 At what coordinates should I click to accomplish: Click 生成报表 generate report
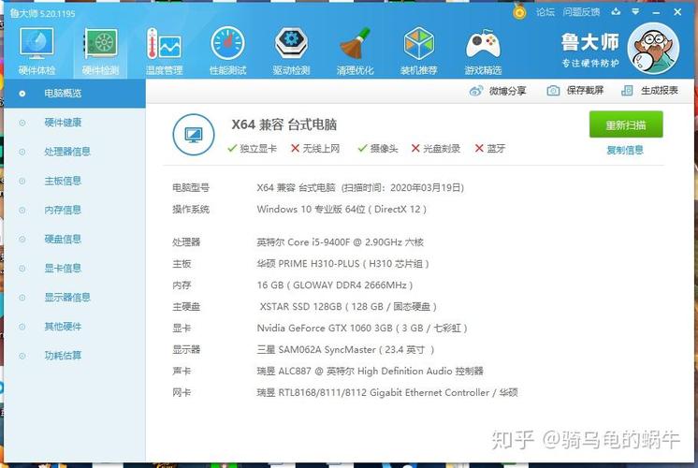[649, 91]
